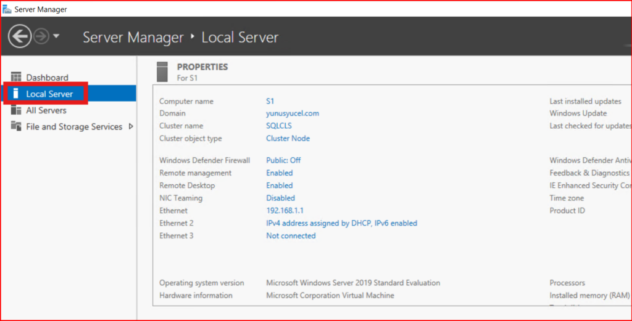Click the Local Server icon in sidebar

pos(16,94)
